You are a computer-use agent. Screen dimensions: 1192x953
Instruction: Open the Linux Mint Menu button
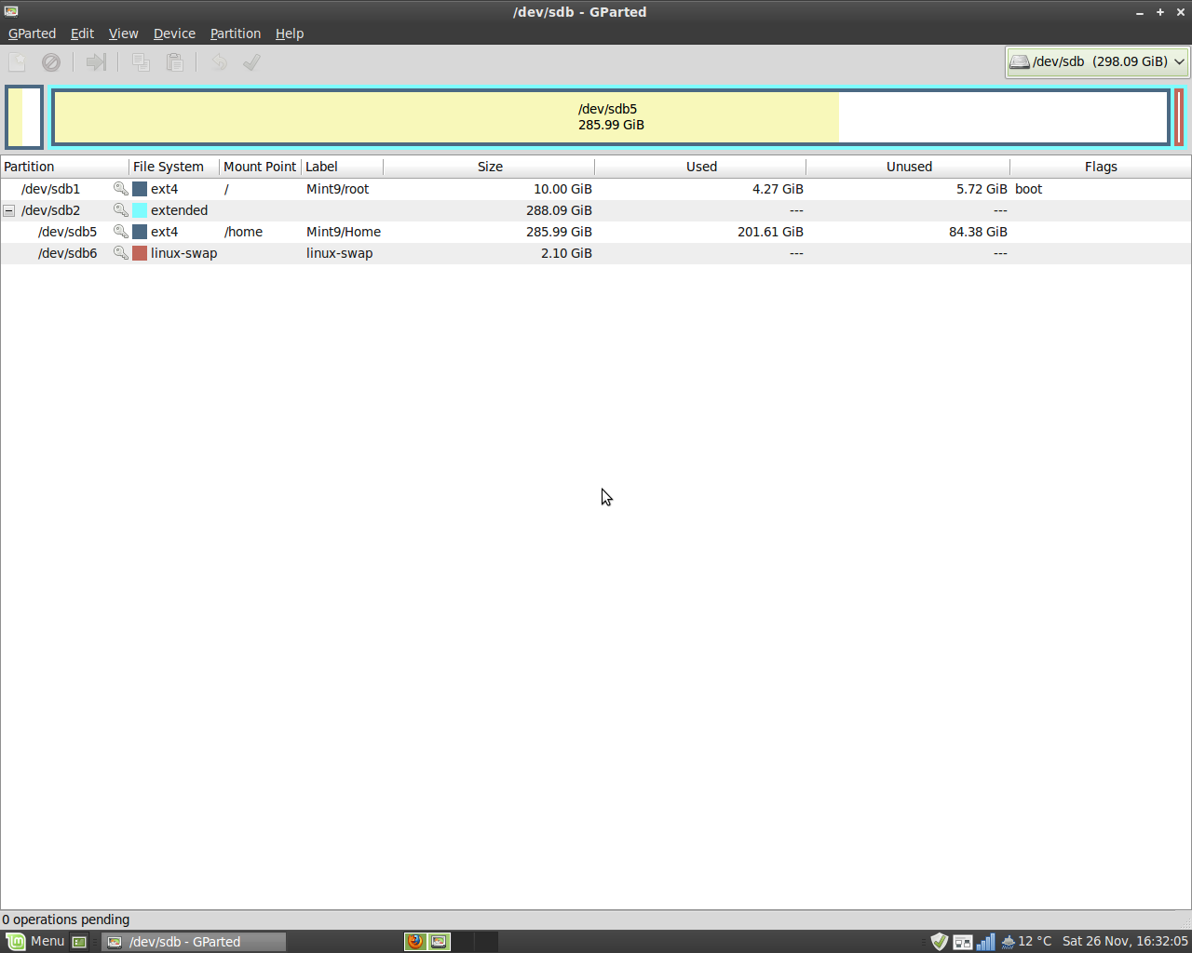tap(35, 941)
